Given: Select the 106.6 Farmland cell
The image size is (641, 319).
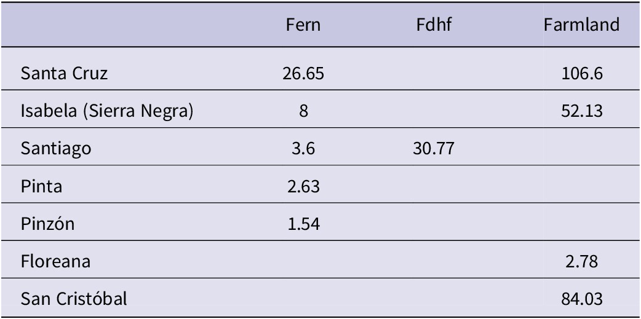Looking at the screenshot, I should point(581,74).
